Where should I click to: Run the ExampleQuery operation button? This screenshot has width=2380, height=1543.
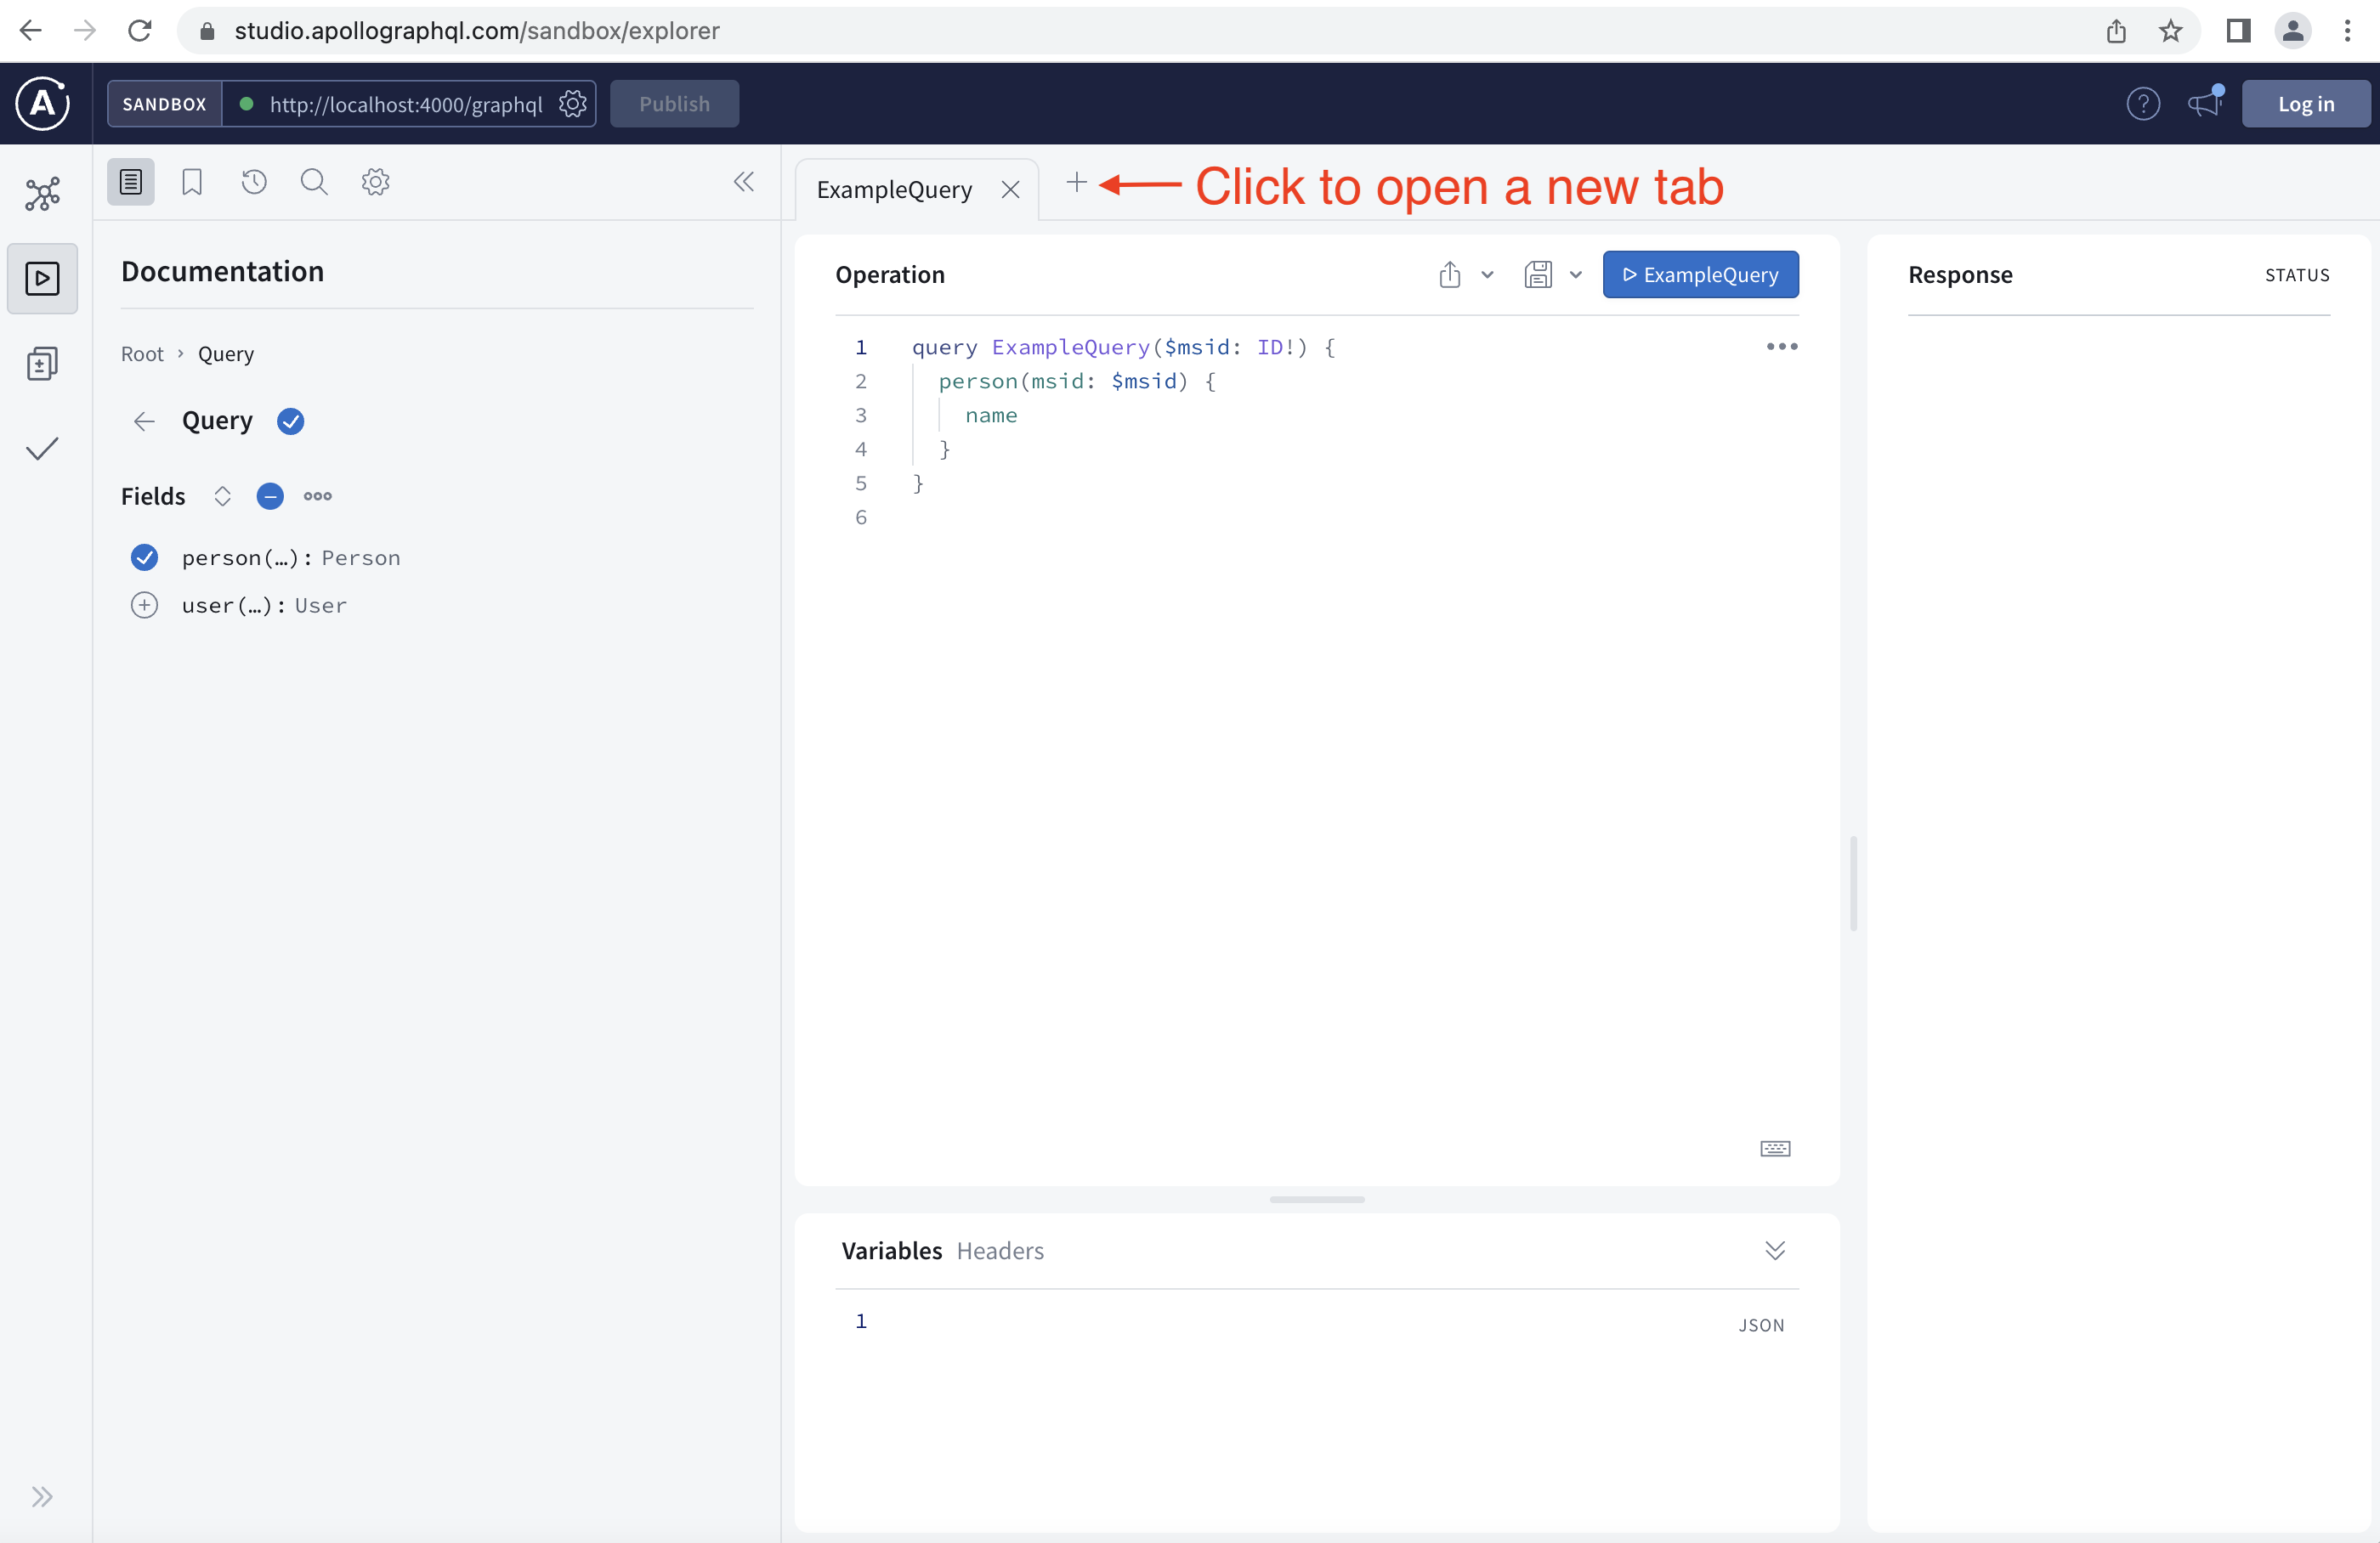point(1700,274)
